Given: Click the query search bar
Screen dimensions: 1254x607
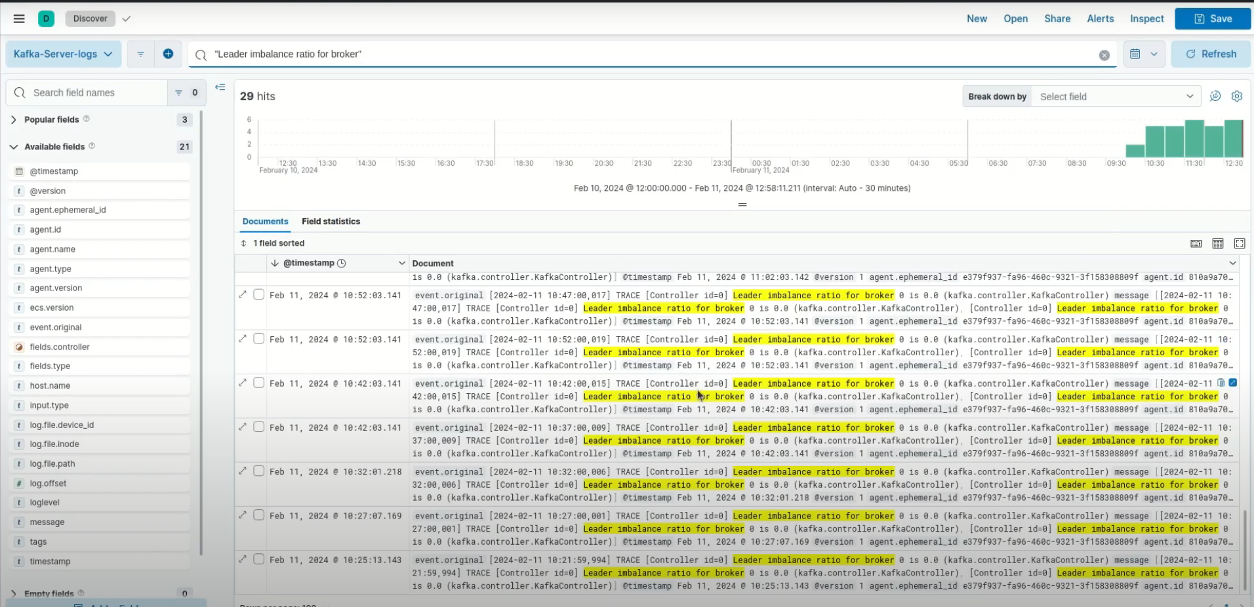Looking at the screenshot, I should tap(653, 54).
